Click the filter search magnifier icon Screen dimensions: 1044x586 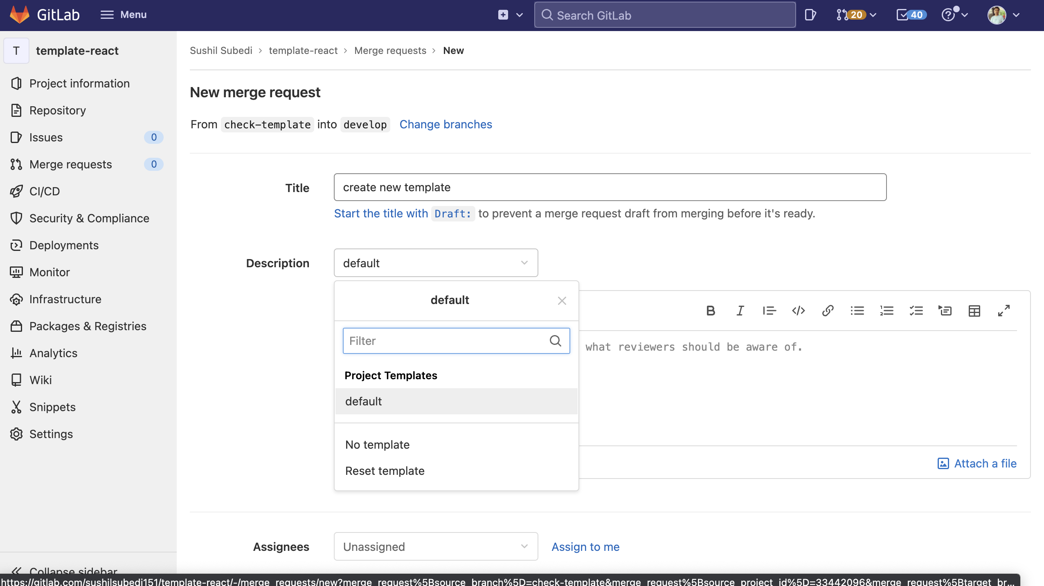point(555,341)
